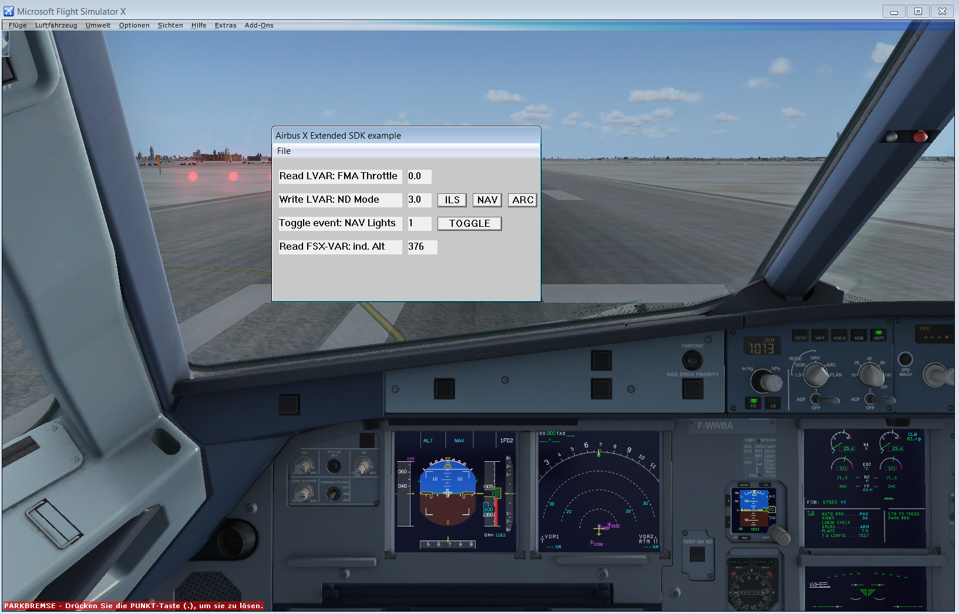
Task: Click the red PARKBREMSE message text
Action: (x=134, y=606)
